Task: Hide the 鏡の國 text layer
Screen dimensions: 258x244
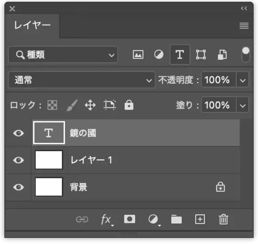Action: click(x=18, y=133)
